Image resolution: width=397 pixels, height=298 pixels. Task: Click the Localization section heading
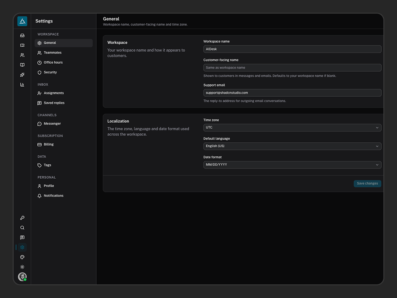(118, 121)
